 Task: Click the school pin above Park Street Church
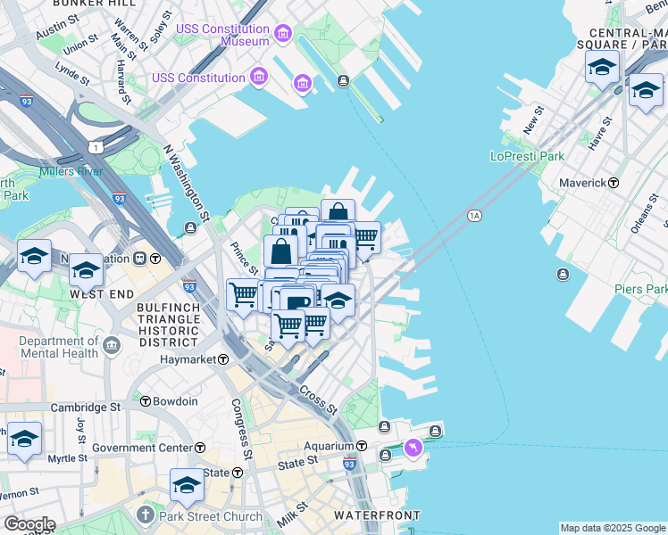click(x=187, y=488)
